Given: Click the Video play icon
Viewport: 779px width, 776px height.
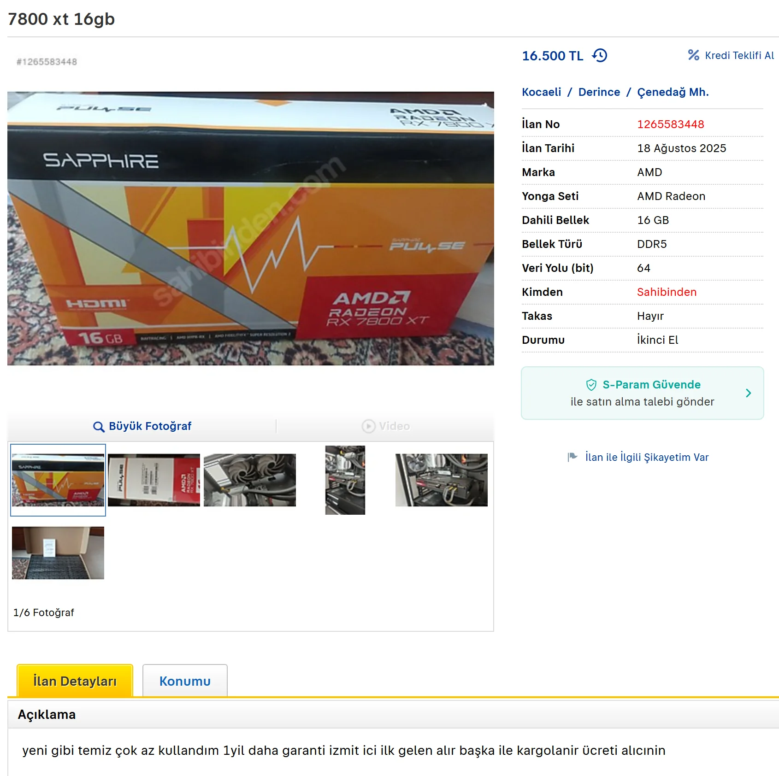Looking at the screenshot, I should (x=368, y=426).
